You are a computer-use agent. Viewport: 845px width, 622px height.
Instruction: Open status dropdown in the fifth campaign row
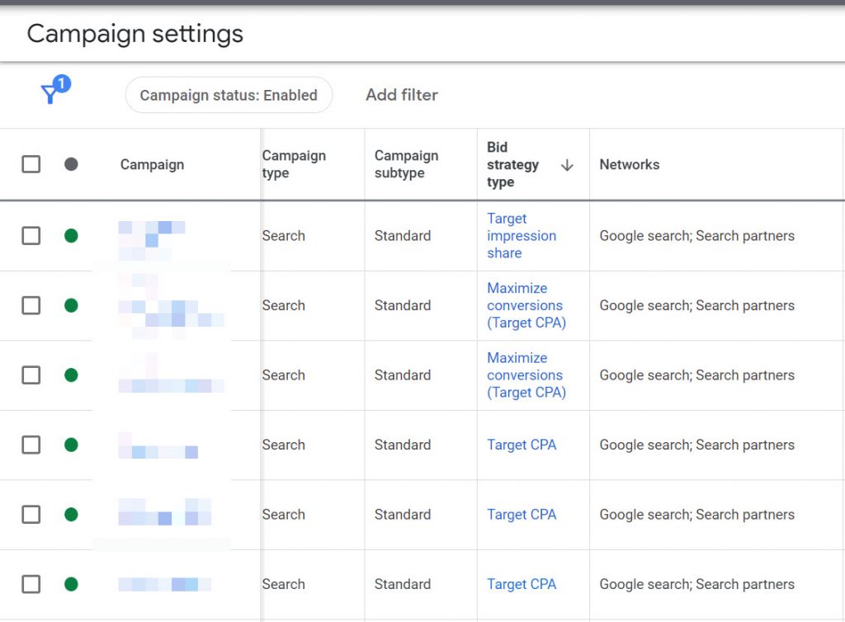(71, 515)
